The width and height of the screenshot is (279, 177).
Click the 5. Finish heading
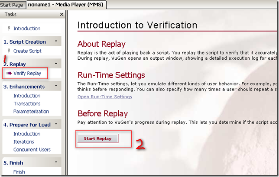[13, 163]
